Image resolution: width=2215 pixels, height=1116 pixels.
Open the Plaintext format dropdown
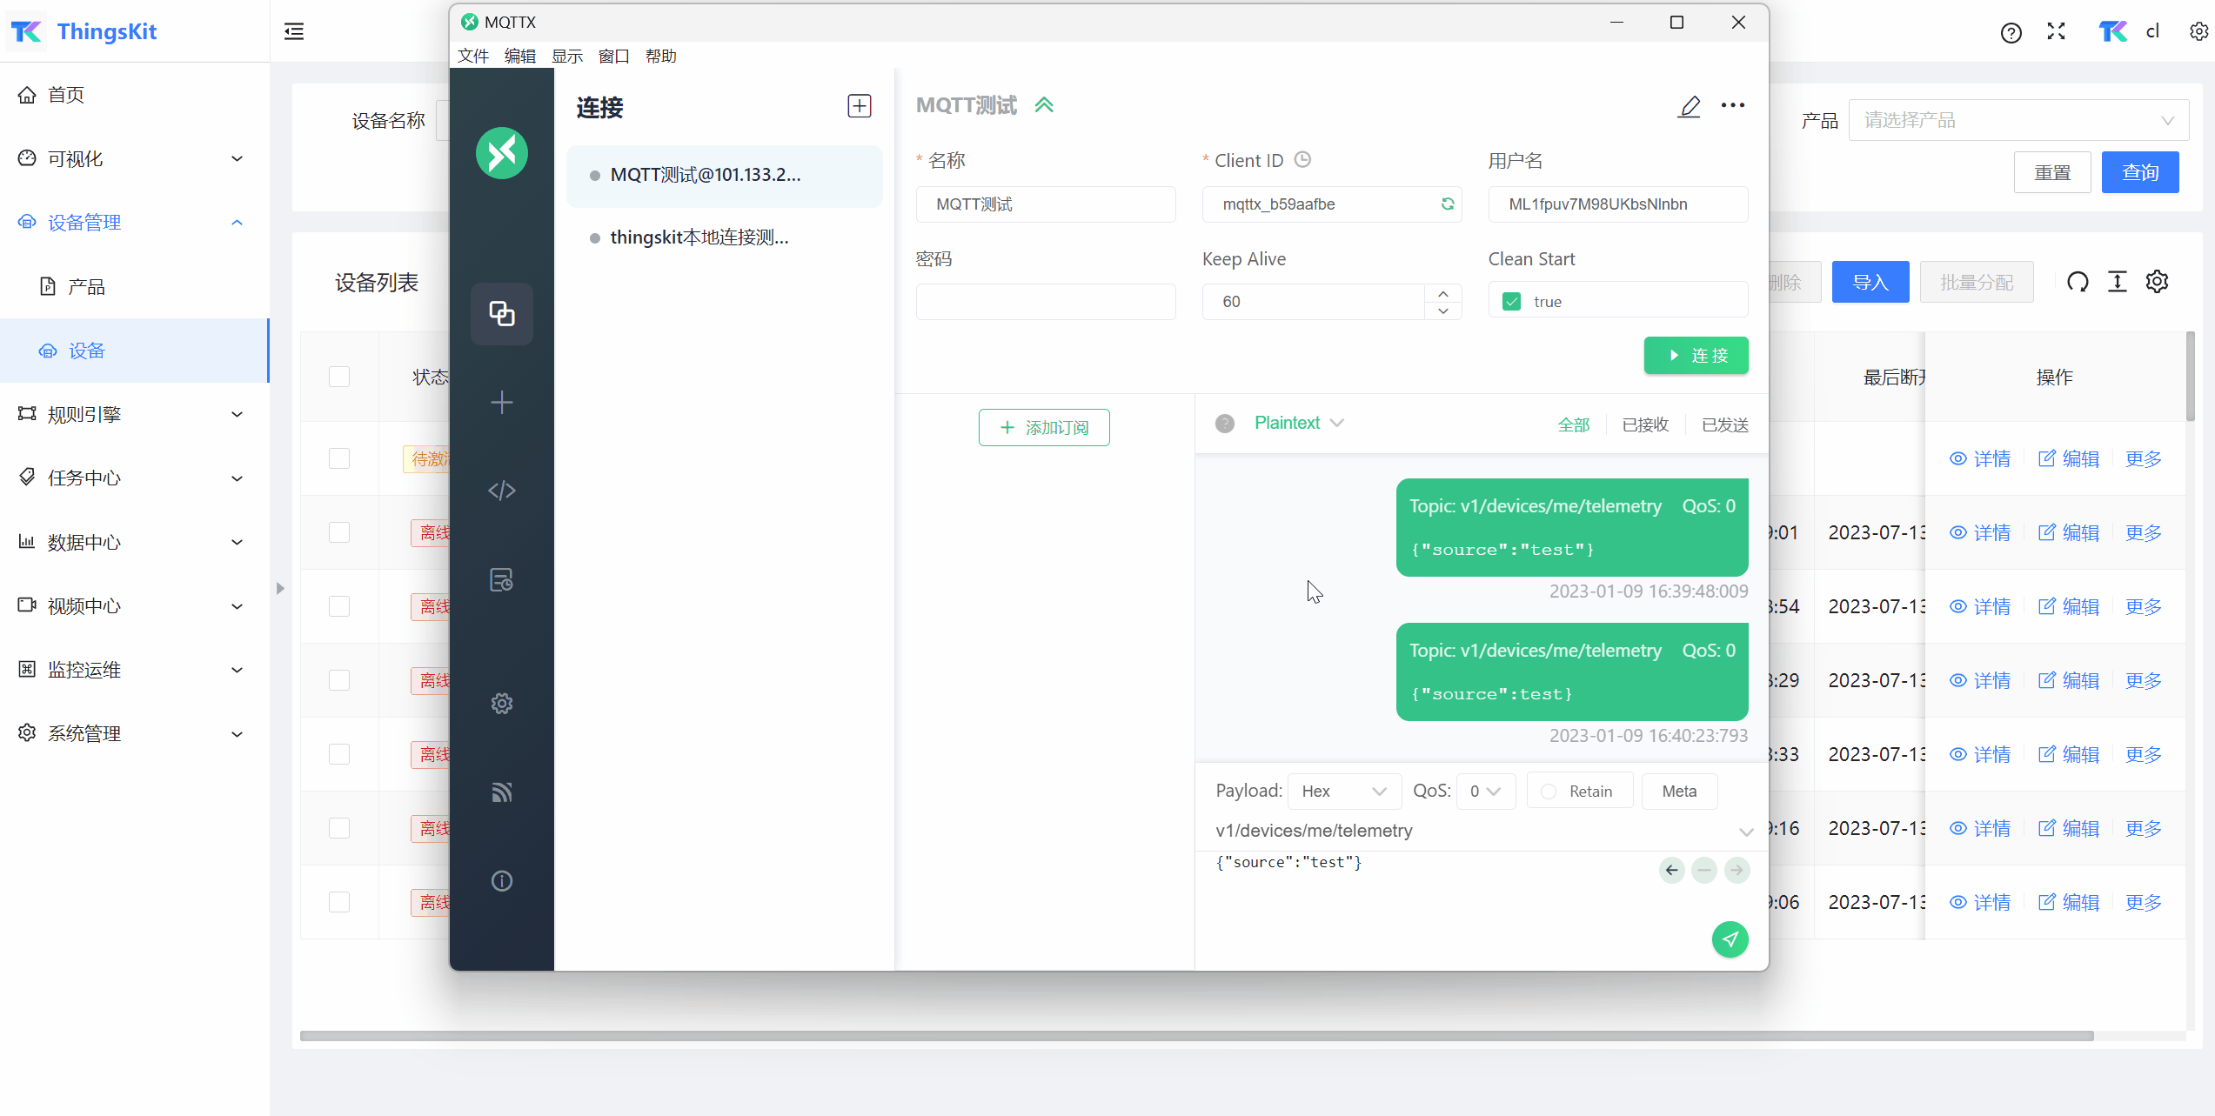click(x=1297, y=423)
